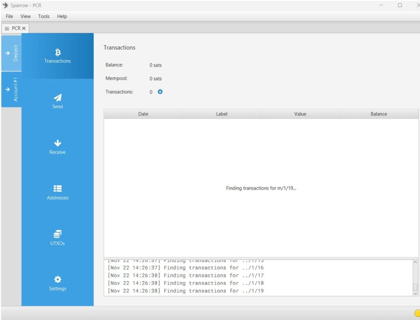The width and height of the screenshot is (420, 320).
Task: Switch to the Deposit side tab
Action: click(12, 53)
